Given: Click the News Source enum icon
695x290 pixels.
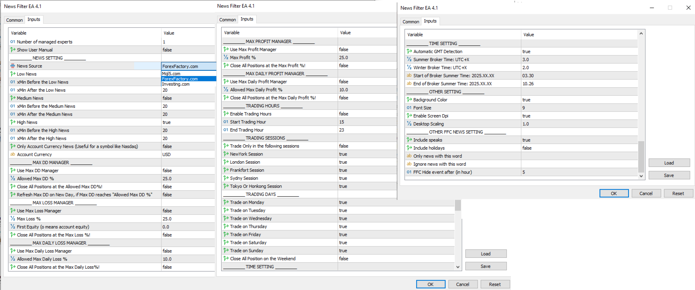Looking at the screenshot, I should [x=13, y=66].
